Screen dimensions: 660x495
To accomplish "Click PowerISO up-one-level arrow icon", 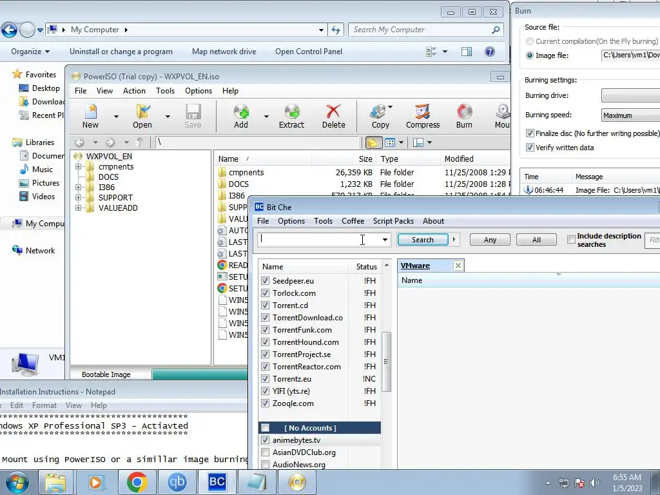I will 139,142.
